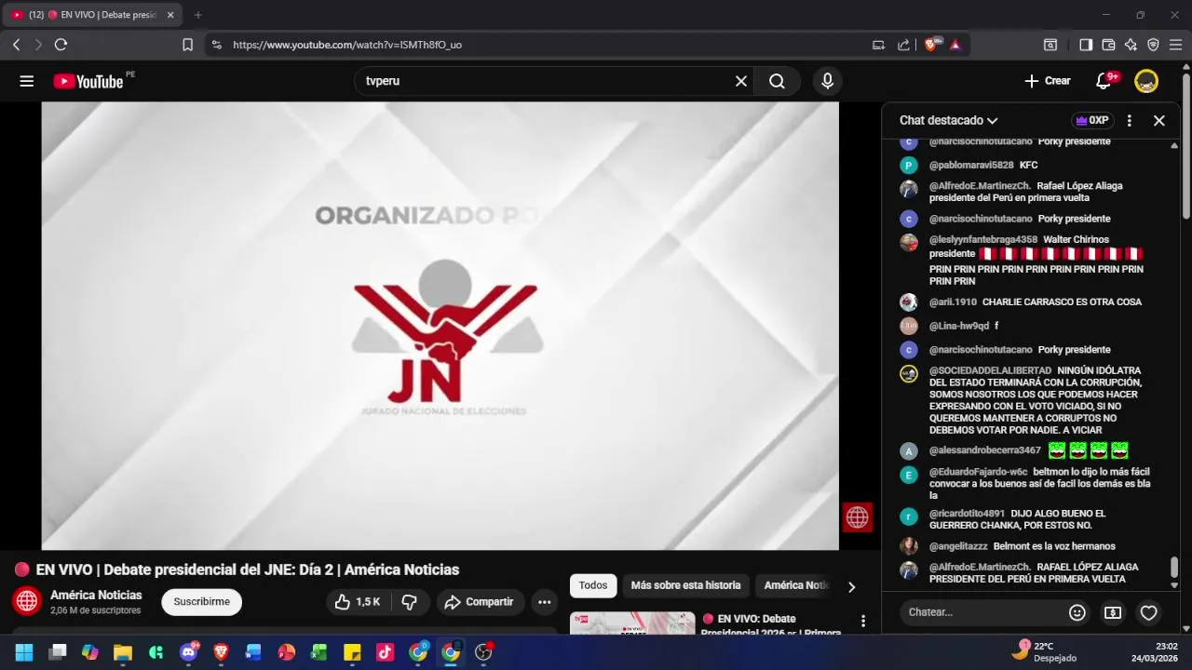
Task: Open File Explorer from taskbar
Action: (123, 652)
